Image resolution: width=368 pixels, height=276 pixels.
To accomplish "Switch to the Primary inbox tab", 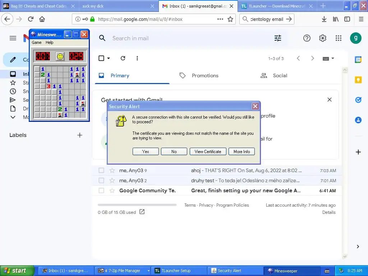I will click(132, 75).
